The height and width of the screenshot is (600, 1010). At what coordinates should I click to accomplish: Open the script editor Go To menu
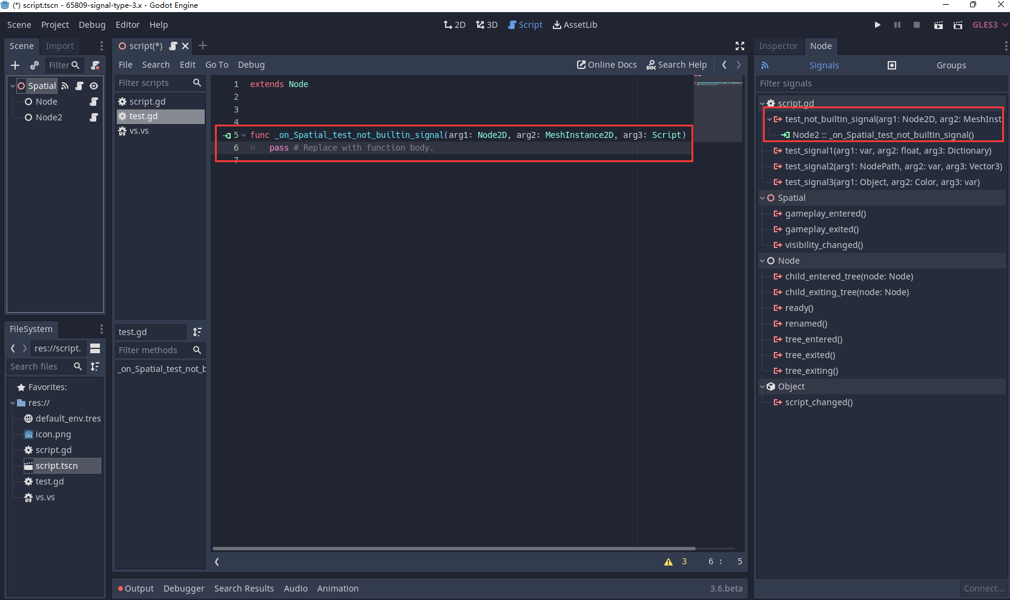tap(217, 65)
